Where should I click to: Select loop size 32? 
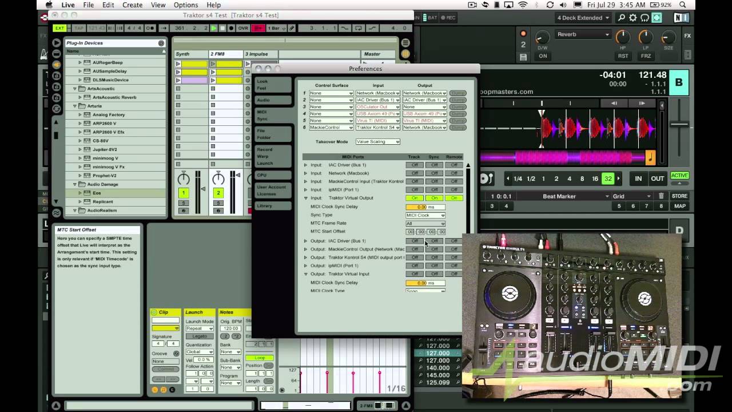(x=608, y=179)
